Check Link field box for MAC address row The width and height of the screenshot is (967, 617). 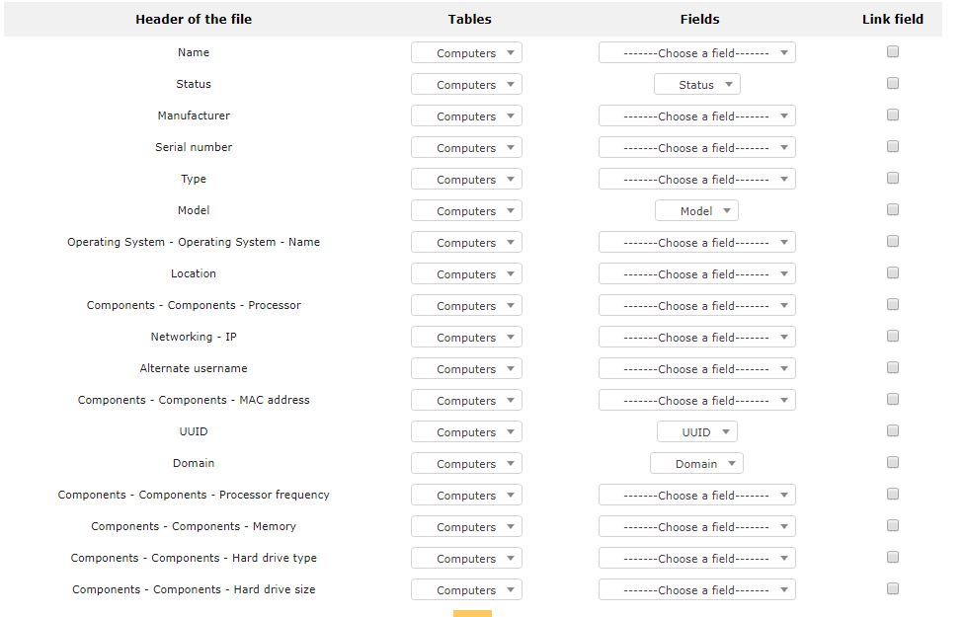(x=892, y=400)
